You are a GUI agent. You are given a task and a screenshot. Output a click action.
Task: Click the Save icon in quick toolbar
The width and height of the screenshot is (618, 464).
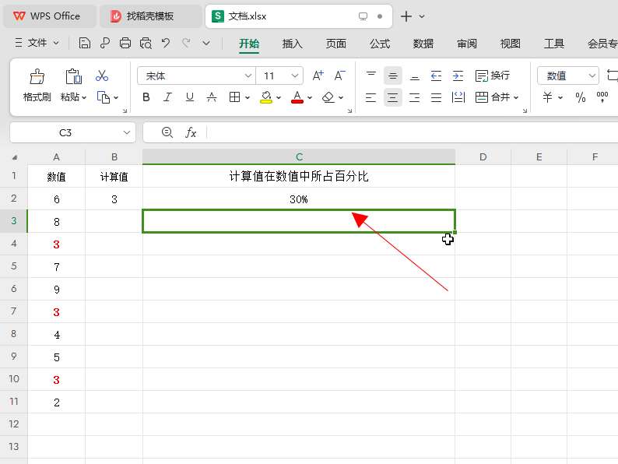pyautogui.click(x=84, y=43)
